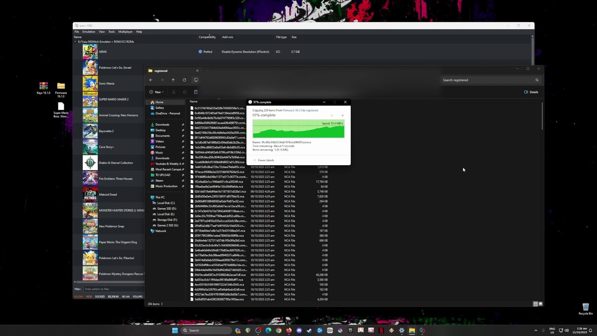597x336 pixels.
Task: Open Firmware 16.1.0 folder on desktop
Action: coord(61,90)
